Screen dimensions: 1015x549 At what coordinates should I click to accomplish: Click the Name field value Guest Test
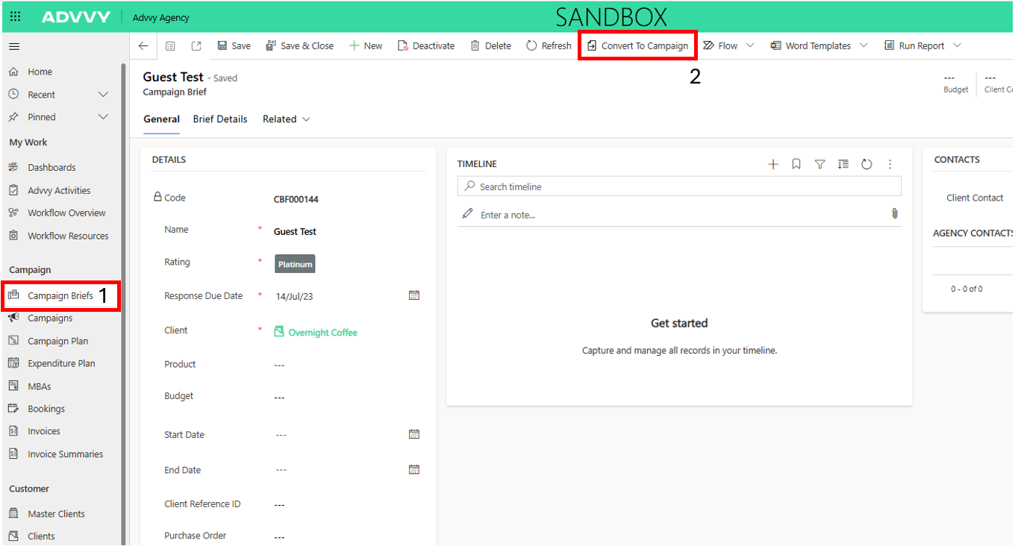click(295, 232)
